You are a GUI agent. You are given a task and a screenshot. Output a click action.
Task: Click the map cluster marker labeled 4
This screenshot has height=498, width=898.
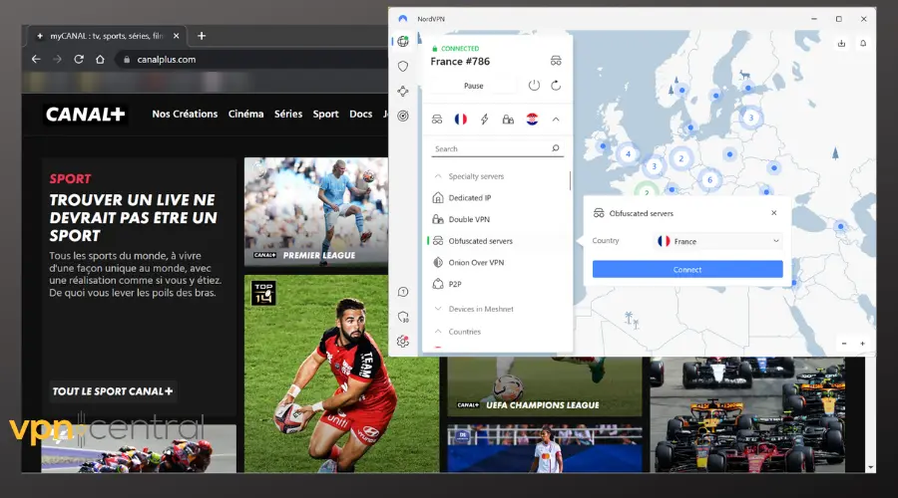[x=629, y=153]
